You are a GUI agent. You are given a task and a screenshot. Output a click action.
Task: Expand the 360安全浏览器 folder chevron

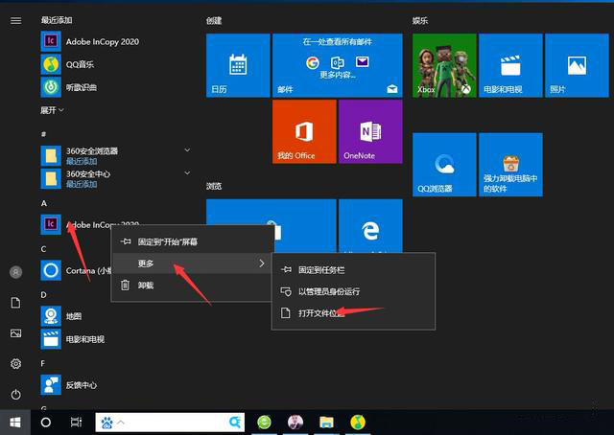tap(187, 150)
